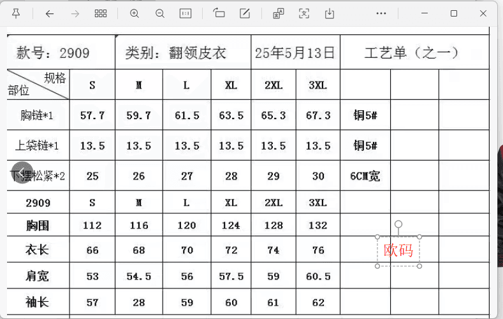The width and height of the screenshot is (503, 319).
Task: Open the thumbnail grid view
Action: 100,13
